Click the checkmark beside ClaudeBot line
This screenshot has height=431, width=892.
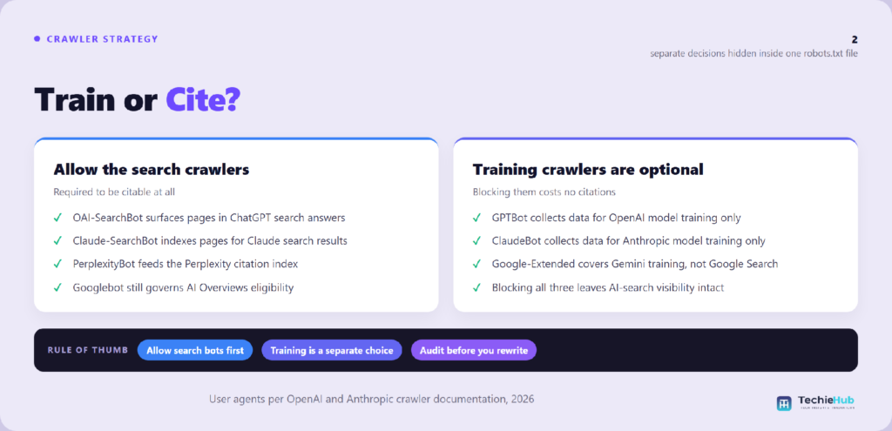[x=476, y=241]
